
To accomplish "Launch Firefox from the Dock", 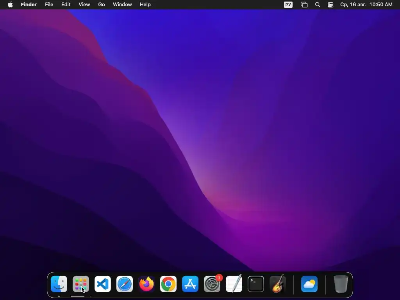I will coord(146,284).
